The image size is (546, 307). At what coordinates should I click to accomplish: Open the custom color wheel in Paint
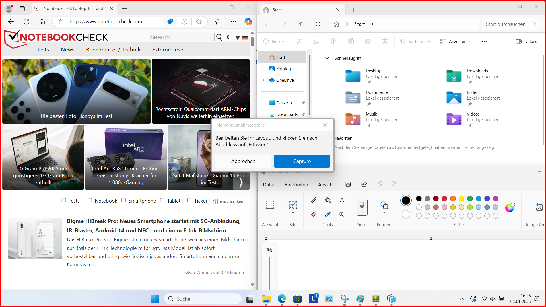click(x=510, y=207)
